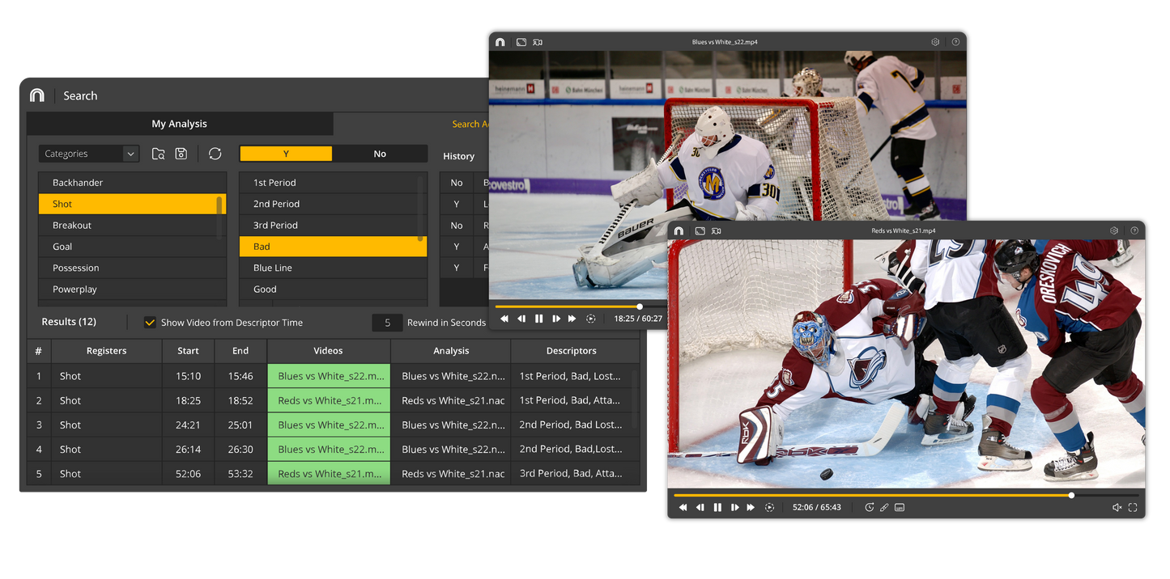Screen dimensions: 1170x579
Task: Enter fullscreen in the Reds vs White_s21 player
Action: 1133,507
